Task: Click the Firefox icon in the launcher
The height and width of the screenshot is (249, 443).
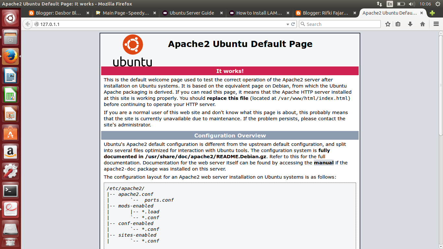Action: 11,56
